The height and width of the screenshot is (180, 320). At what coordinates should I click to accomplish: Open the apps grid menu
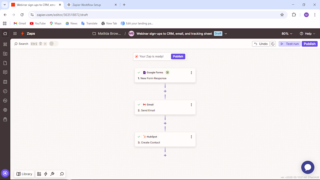pos(15,33)
